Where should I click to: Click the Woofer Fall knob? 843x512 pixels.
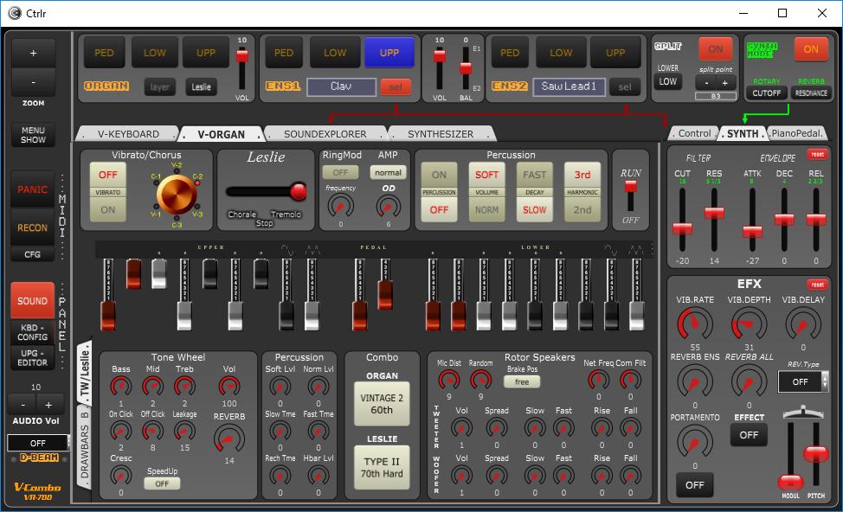pos(631,476)
